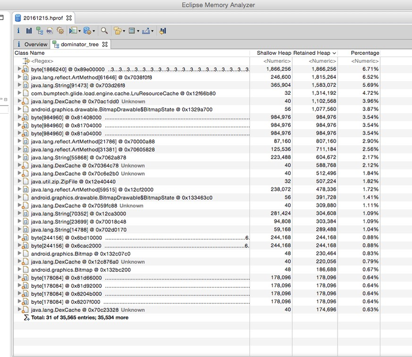Click compare to another heap dump icon
Screen dimensions: 412x357
click(163, 31)
